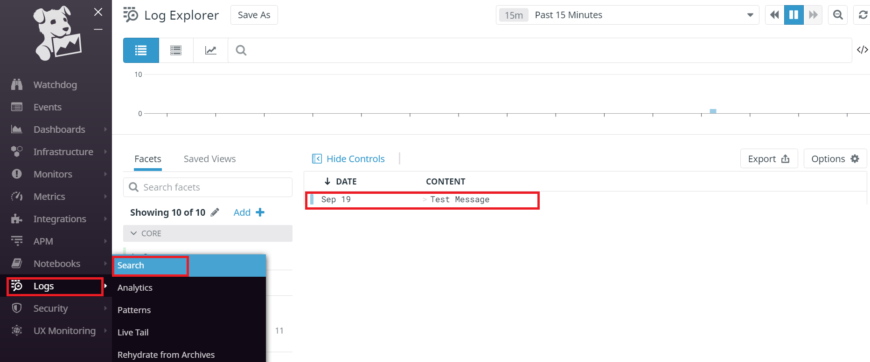This screenshot has height=362, width=870.
Task: Click the 15m time badge
Action: tap(514, 15)
